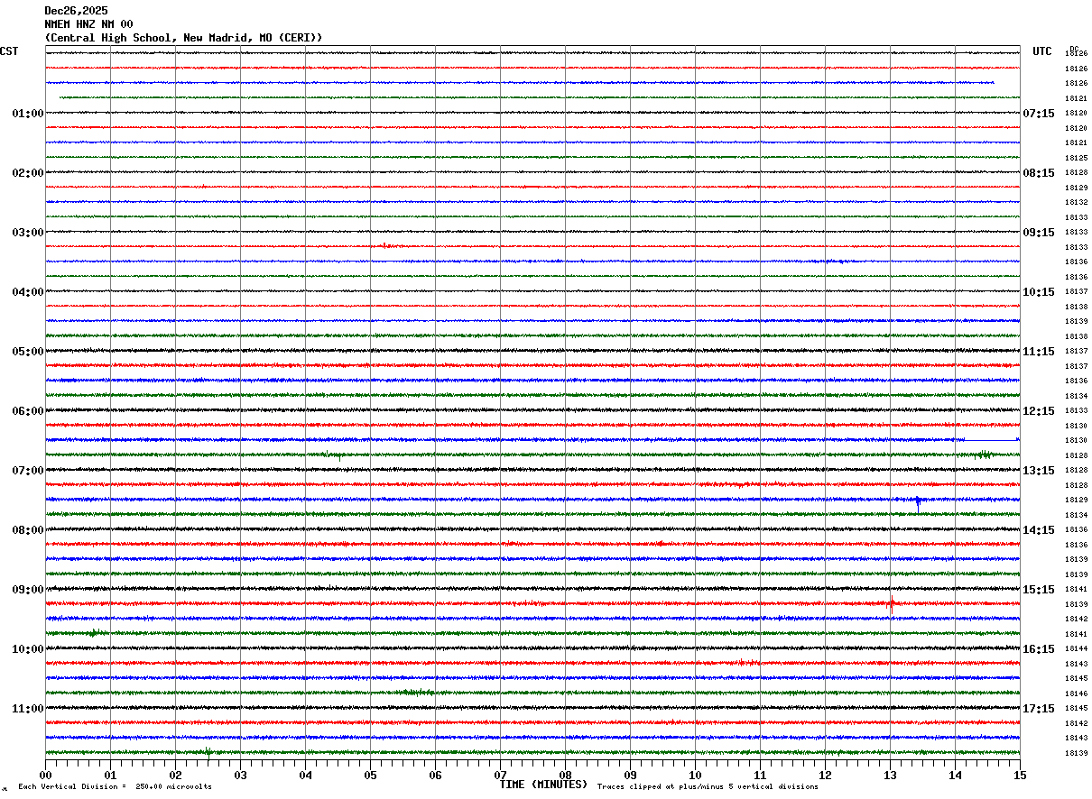Viewport: 1092px width, 799px height.
Task: Click the 10:15 UTC time label
Action: (1039, 292)
